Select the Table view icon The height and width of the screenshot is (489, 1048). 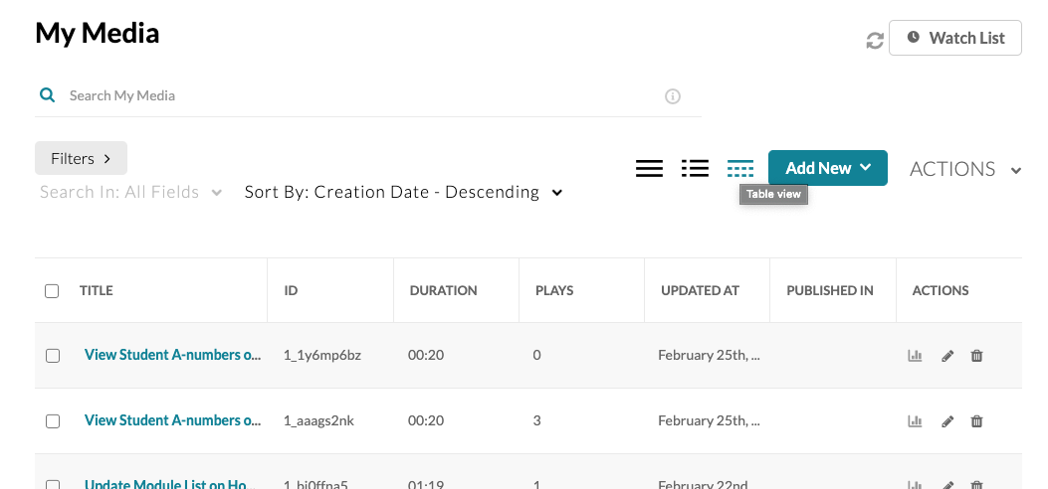pos(740,169)
